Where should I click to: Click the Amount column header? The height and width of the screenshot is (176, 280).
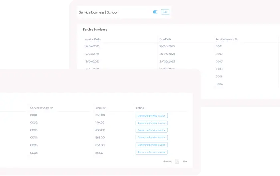click(101, 108)
